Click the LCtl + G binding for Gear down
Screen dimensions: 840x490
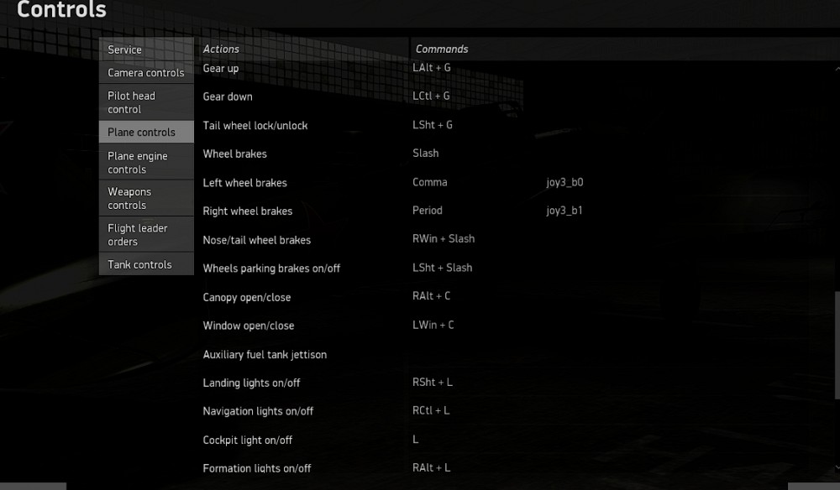coord(432,96)
